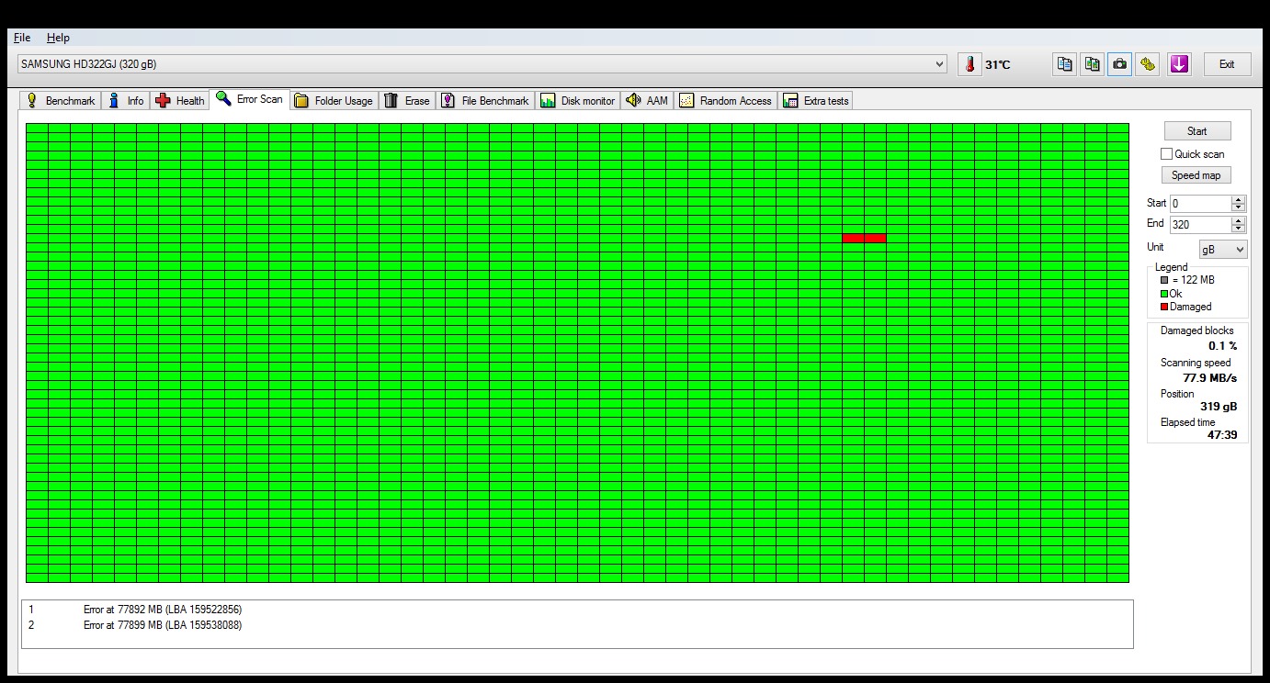Click the red Damaged legend swatch
Screen dimensions: 1270x683
(1164, 307)
